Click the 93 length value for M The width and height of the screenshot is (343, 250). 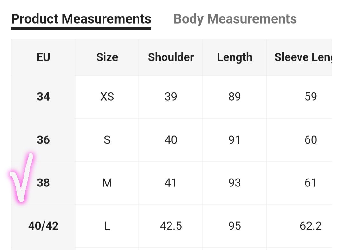[234, 183]
